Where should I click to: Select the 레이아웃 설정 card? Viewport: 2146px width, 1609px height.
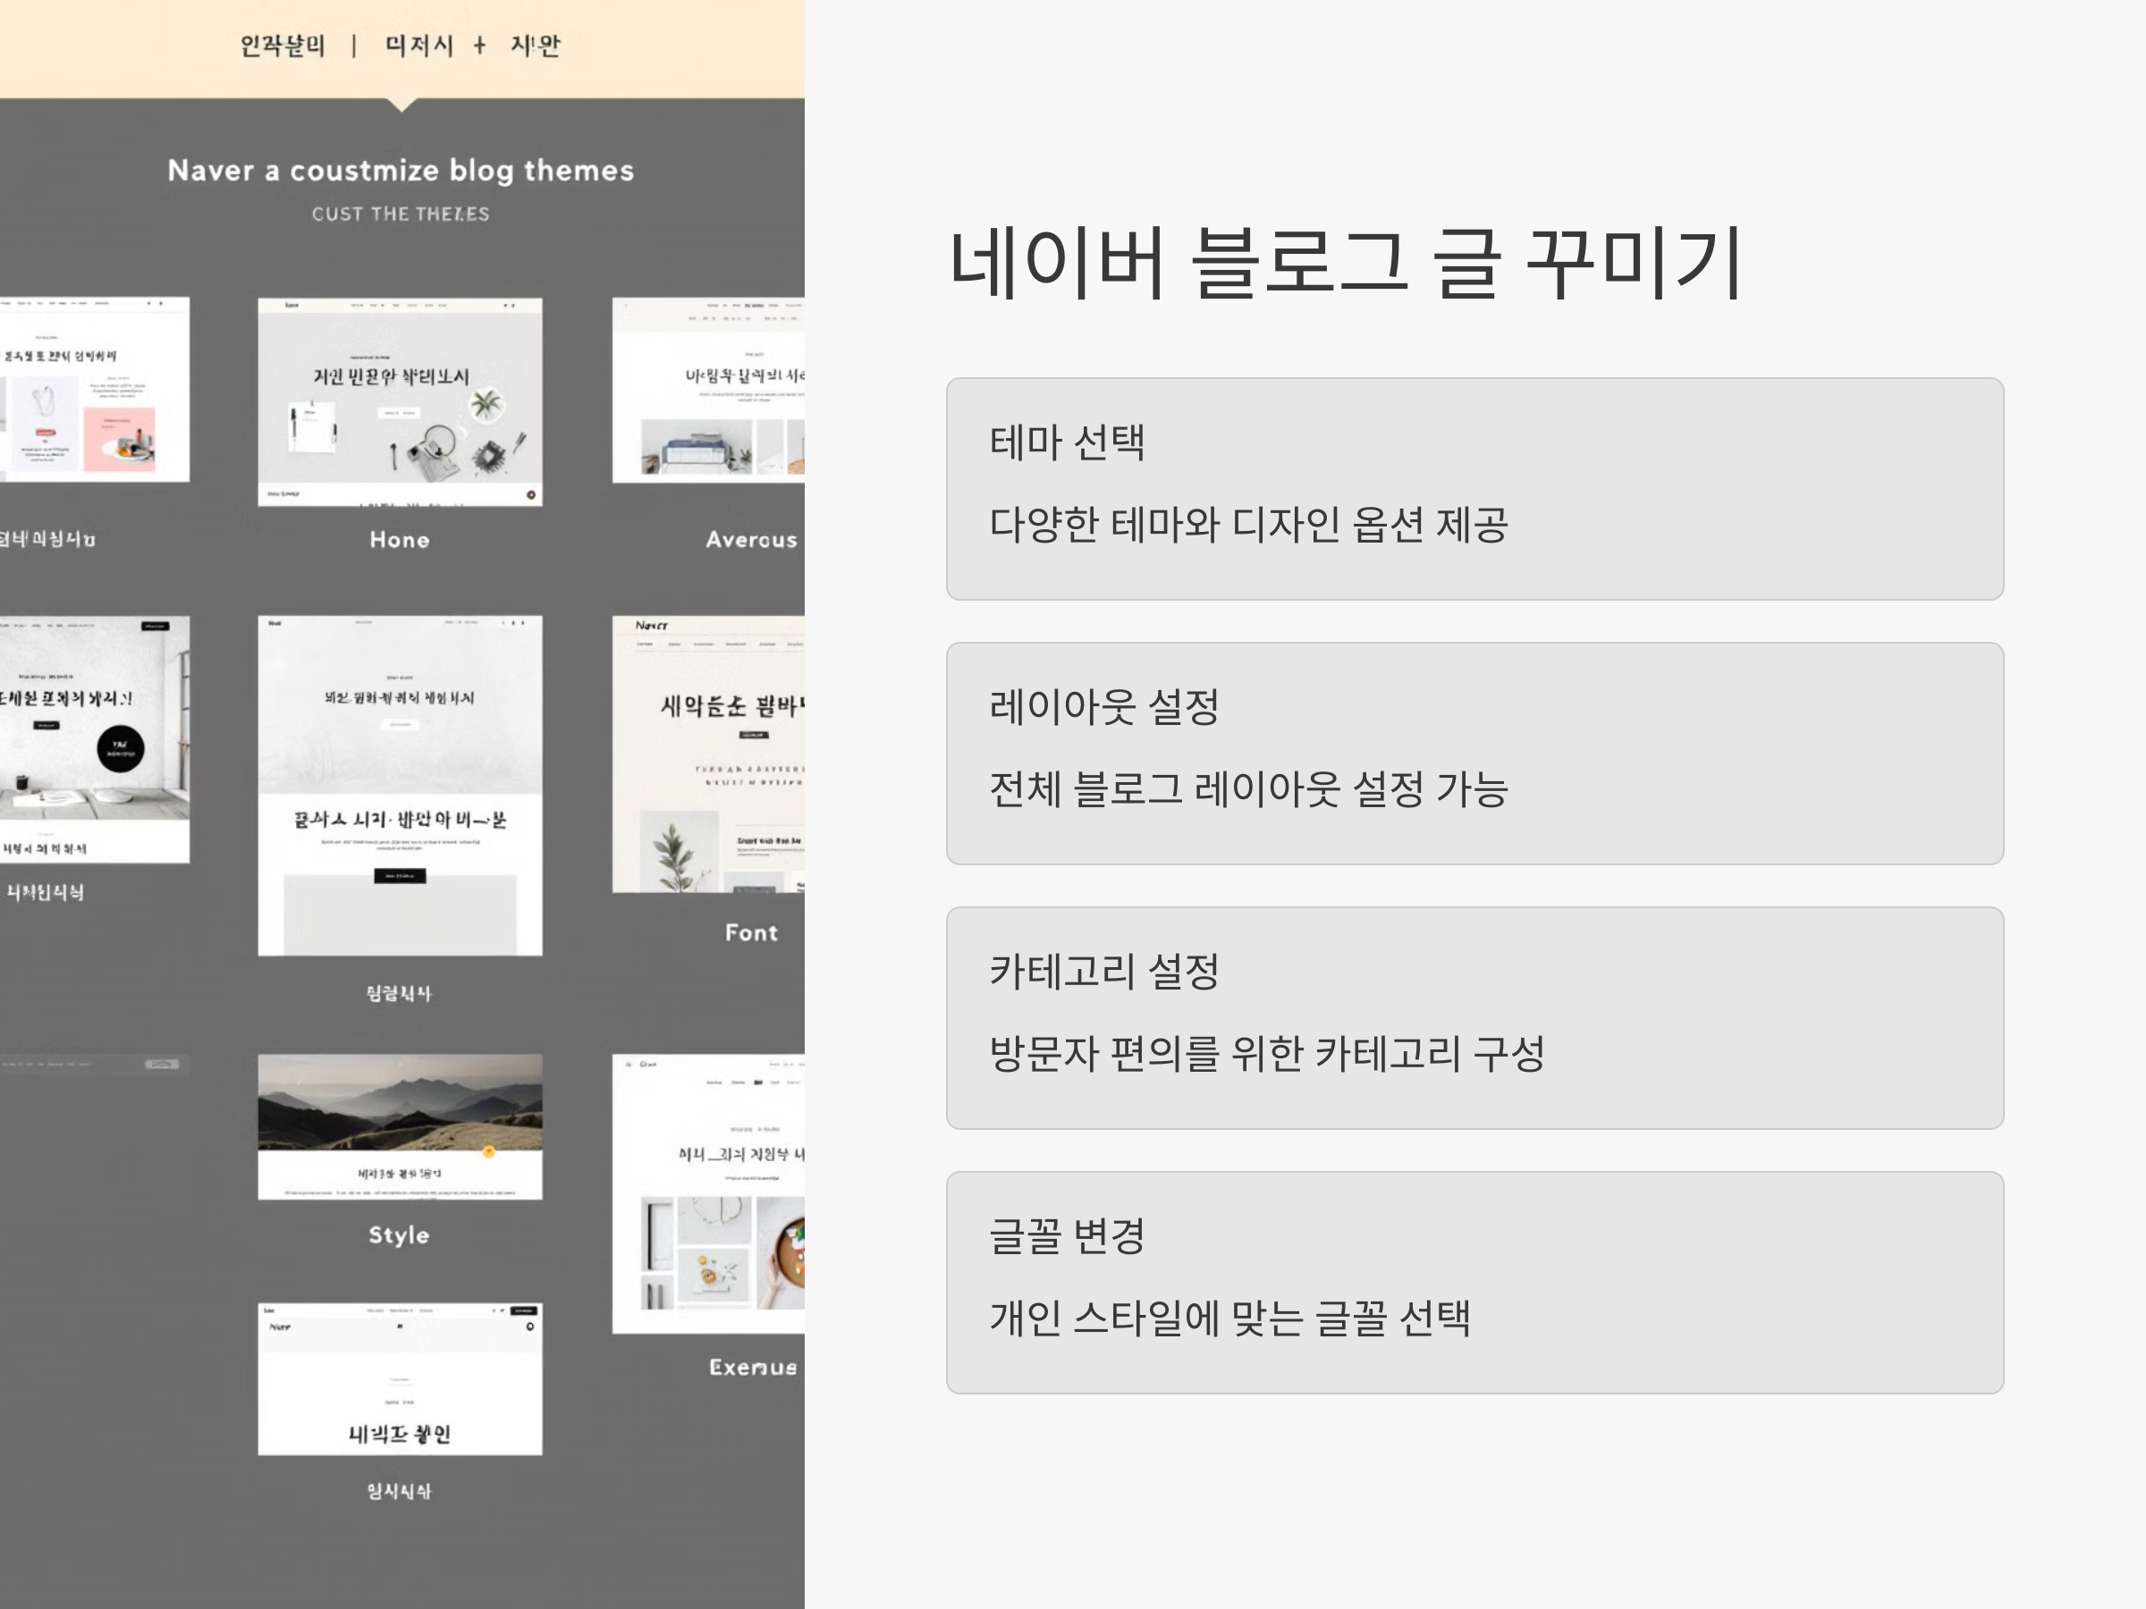[x=1474, y=754]
